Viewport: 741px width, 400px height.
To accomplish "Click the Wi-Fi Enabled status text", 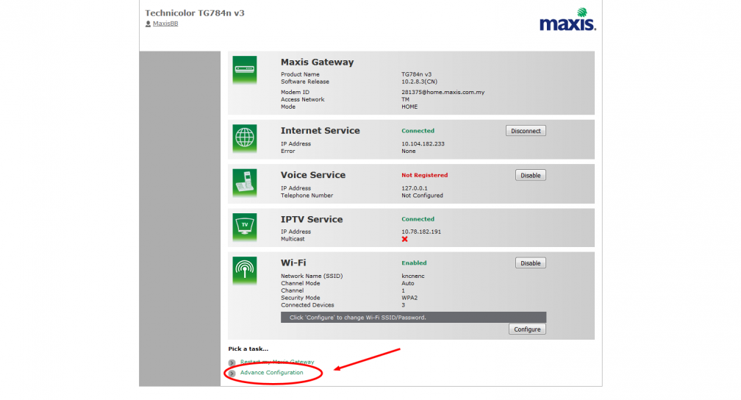I will pos(414,263).
